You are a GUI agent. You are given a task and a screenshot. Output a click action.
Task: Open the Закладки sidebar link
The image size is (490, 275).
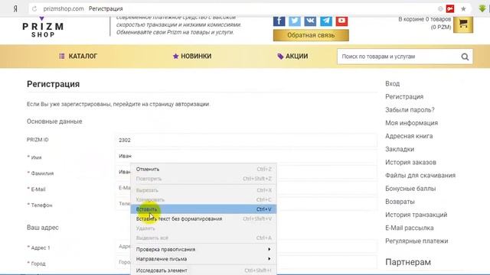click(x=400, y=149)
